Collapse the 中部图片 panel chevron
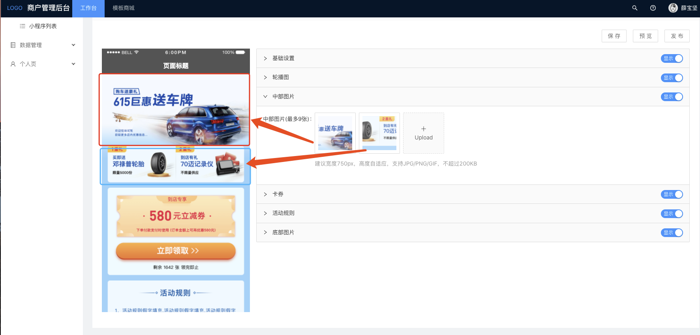Image resolution: width=700 pixels, height=335 pixels. [x=265, y=96]
